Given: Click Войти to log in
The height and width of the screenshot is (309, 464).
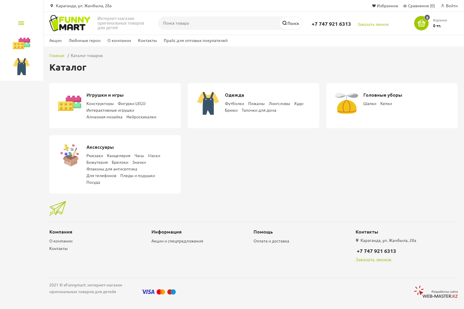Looking at the screenshot, I should click(449, 6).
